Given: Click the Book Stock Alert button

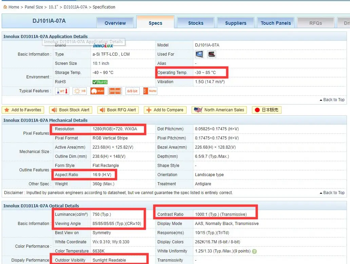Looking at the screenshot, I should 71,110.
